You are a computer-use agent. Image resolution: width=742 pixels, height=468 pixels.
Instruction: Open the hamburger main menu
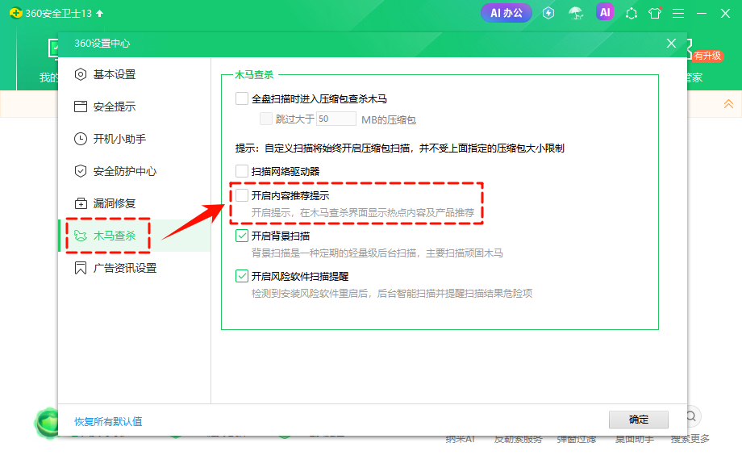tap(678, 12)
